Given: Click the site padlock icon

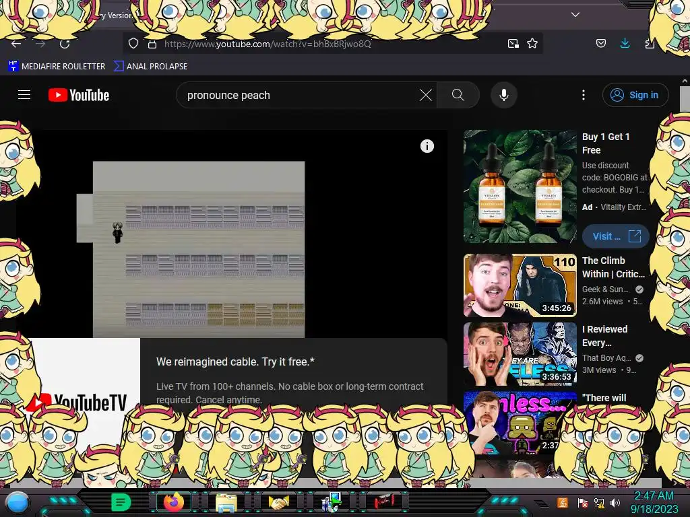Looking at the screenshot, I should tap(152, 44).
